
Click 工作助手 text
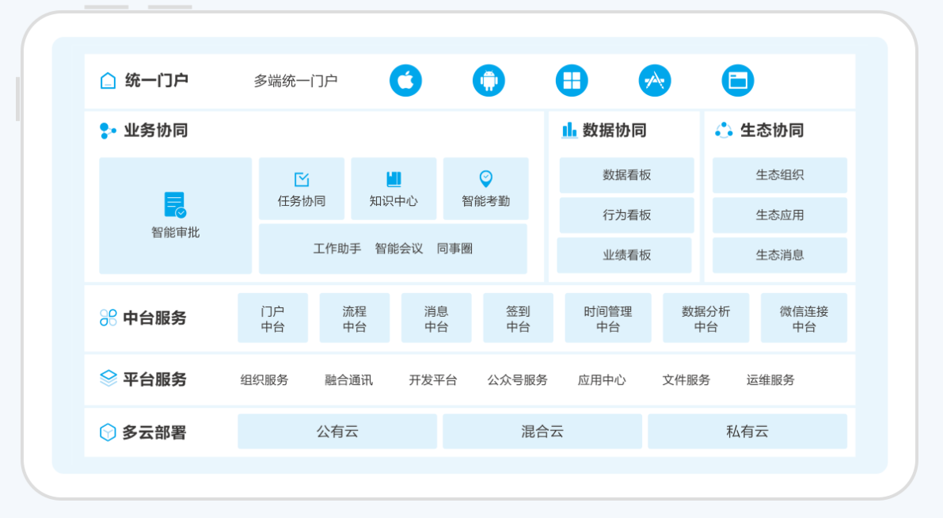pos(337,249)
